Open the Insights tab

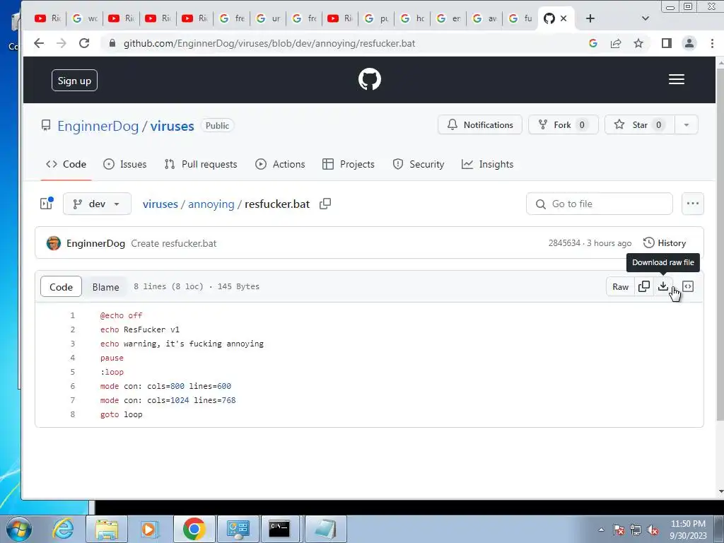(x=488, y=164)
